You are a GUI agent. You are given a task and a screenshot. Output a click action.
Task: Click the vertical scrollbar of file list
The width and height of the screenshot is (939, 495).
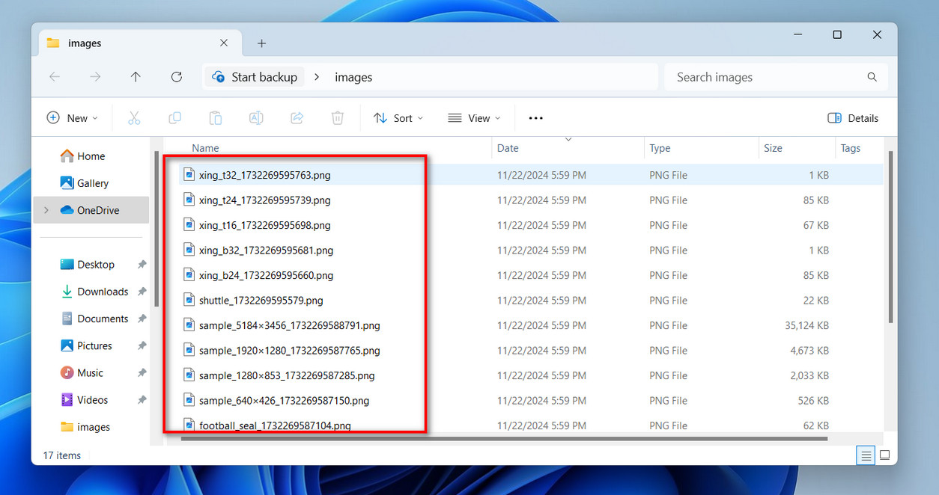[890, 237]
